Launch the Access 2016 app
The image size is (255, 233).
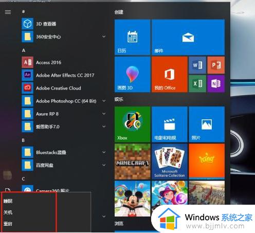point(64,62)
